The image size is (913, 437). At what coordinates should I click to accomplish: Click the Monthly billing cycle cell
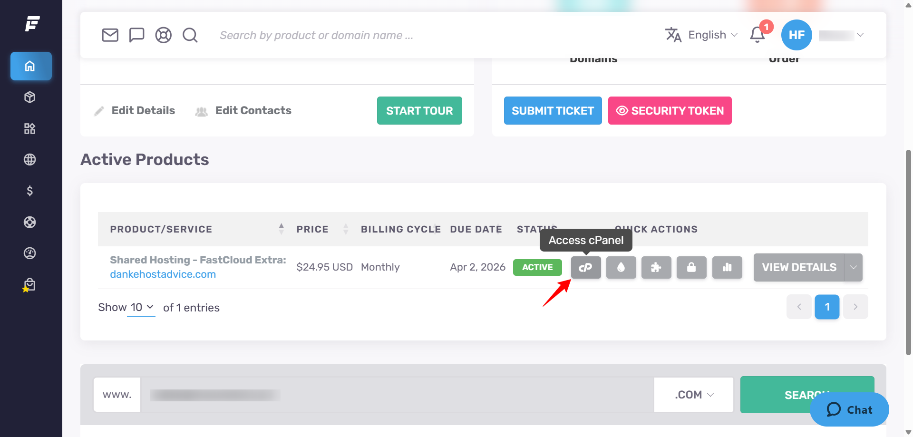[380, 267]
